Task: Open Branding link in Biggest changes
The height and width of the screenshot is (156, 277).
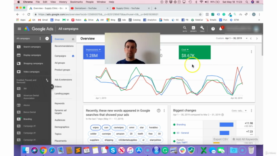Action: pos(181,125)
